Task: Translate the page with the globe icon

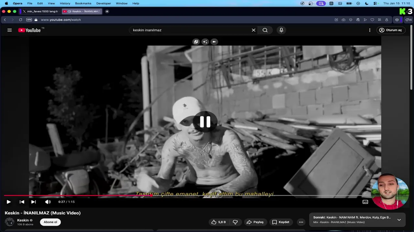Action: (358, 20)
